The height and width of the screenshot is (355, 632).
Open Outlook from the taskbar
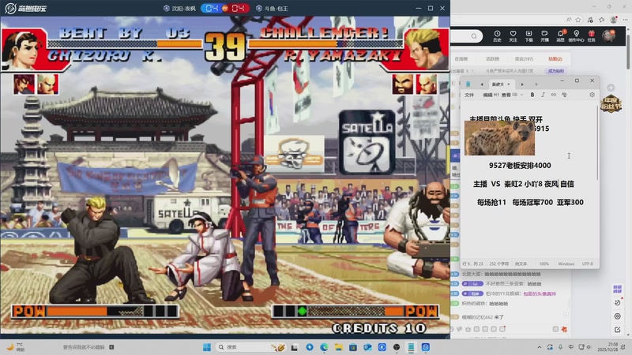tap(367, 347)
